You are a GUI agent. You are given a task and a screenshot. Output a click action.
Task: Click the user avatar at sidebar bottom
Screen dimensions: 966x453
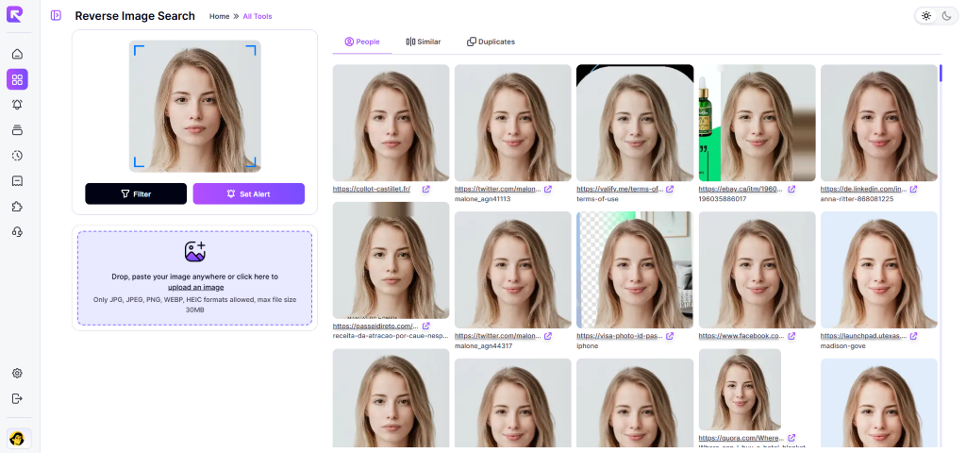[x=17, y=438]
